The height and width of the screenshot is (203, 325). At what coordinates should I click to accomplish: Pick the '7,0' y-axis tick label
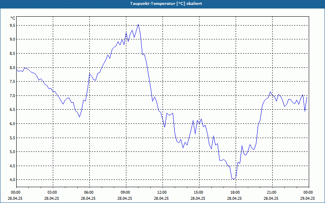(13, 96)
